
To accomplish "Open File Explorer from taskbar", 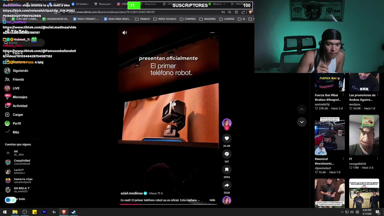I will pos(15,212).
